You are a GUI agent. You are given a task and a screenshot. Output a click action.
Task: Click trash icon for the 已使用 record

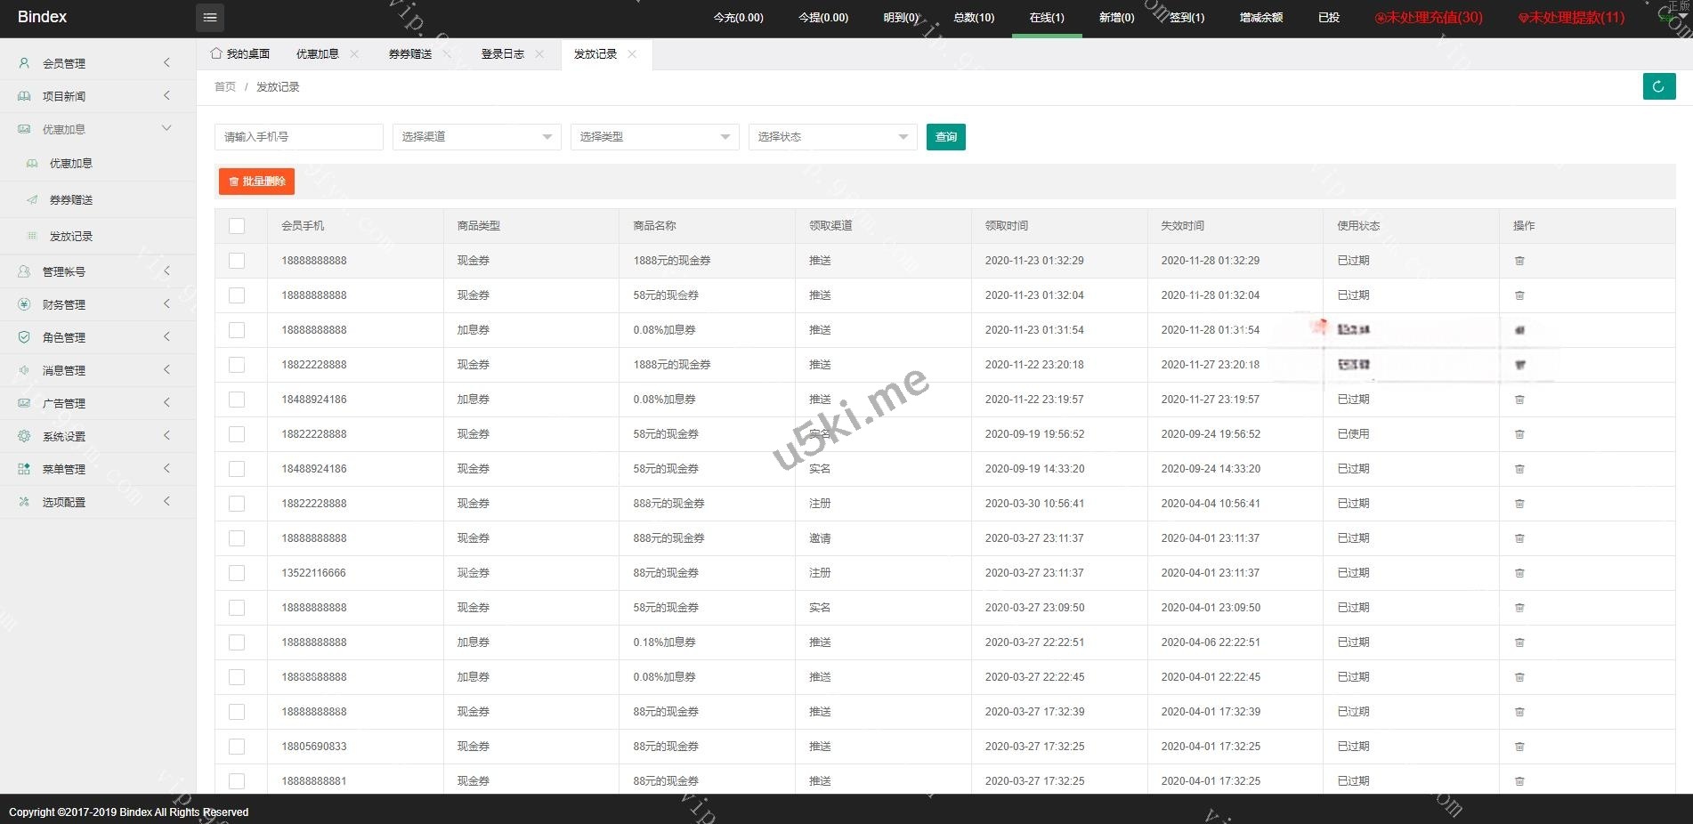(x=1519, y=434)
